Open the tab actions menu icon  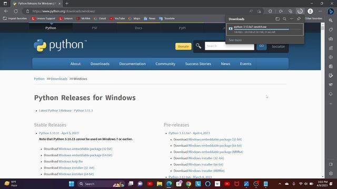click(x=5, y=4)
